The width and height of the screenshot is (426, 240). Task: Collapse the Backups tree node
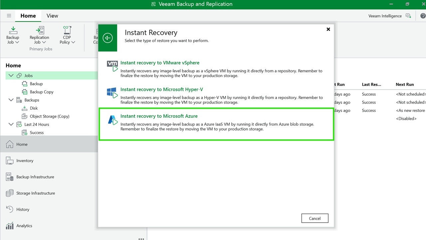point(11,100)
